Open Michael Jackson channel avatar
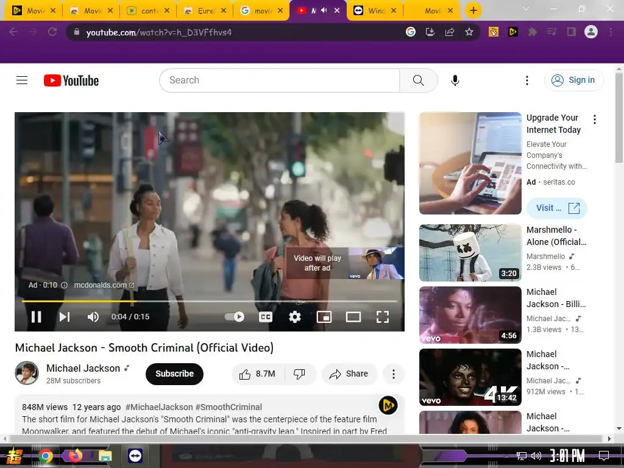Viewport: 624px width, 468px height. [27, 373]
